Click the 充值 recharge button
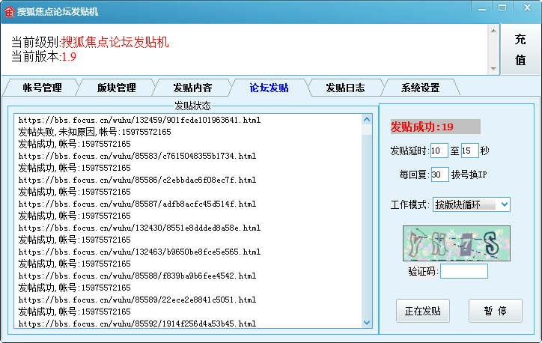 (x=520, y=49)
